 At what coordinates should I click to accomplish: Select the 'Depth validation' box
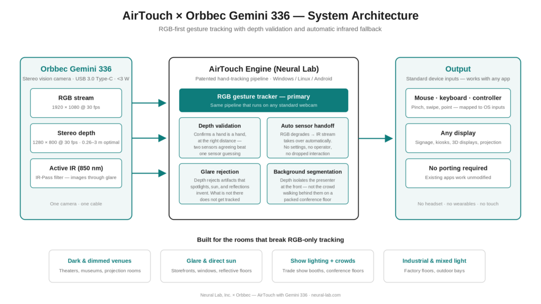coord(220,138)
